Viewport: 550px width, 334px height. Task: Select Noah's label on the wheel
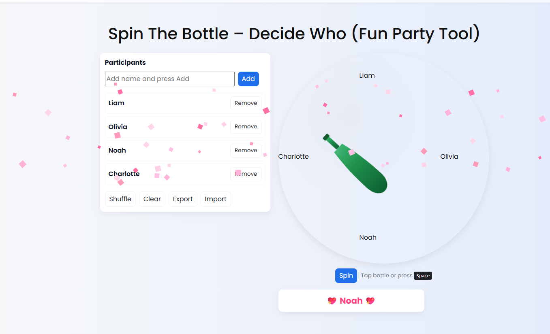368,237
